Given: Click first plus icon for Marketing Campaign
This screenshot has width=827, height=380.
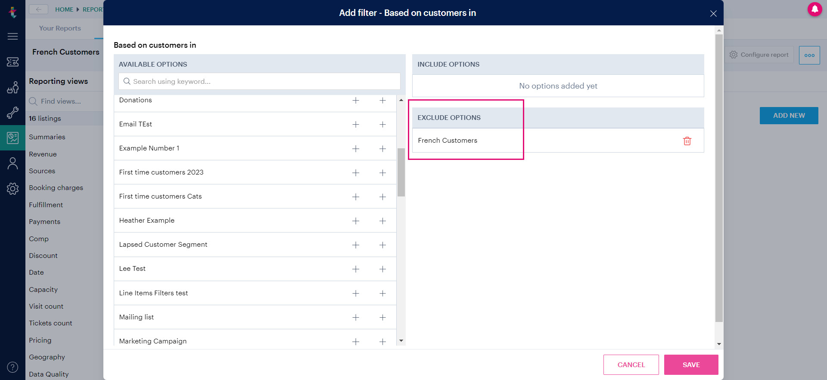Looking at the screenshot, I should (x=356, y=341).
